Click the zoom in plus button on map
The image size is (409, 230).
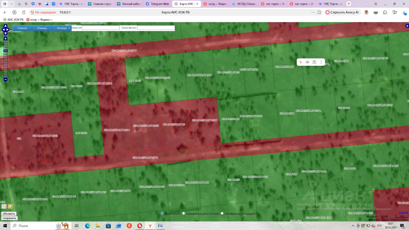(5, 39)
